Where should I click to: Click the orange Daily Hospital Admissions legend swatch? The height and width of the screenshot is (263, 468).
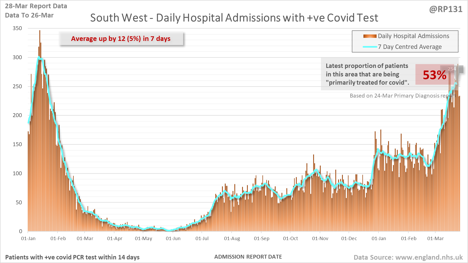pyautogui.click(x=370, y=36)
